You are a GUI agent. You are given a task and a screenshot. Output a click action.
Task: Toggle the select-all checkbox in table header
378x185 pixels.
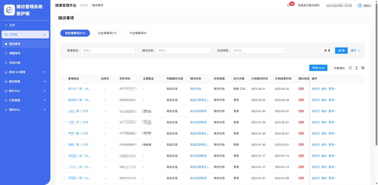click(x=63, y=79)
